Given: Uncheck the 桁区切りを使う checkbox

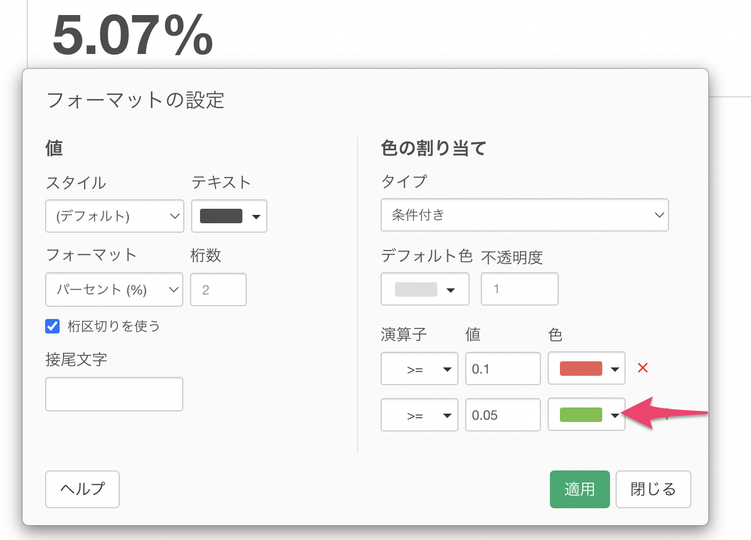Looking at the screenshot, I should tap(52, 326).
